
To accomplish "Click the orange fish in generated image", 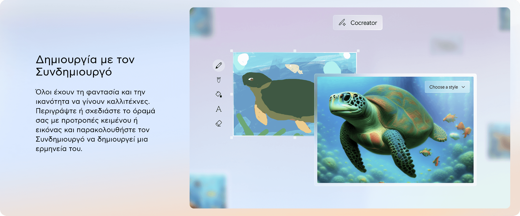I will [x=450, y=118].
